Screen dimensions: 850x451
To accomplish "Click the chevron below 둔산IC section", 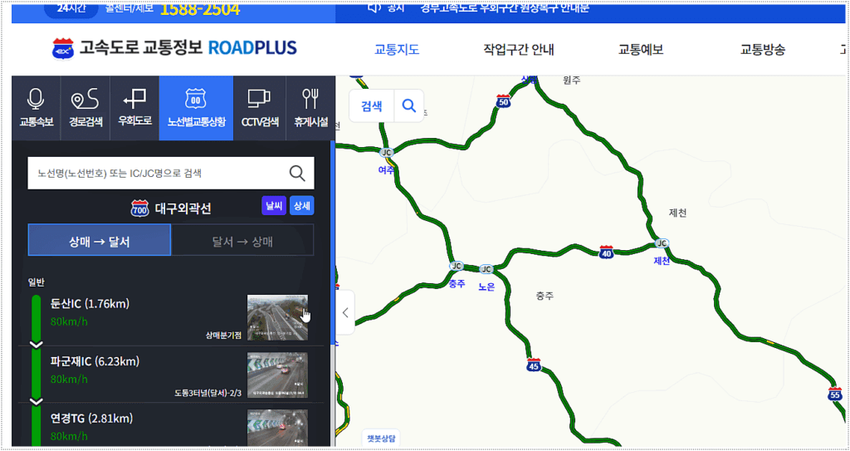I will click(x=37, y=344).
